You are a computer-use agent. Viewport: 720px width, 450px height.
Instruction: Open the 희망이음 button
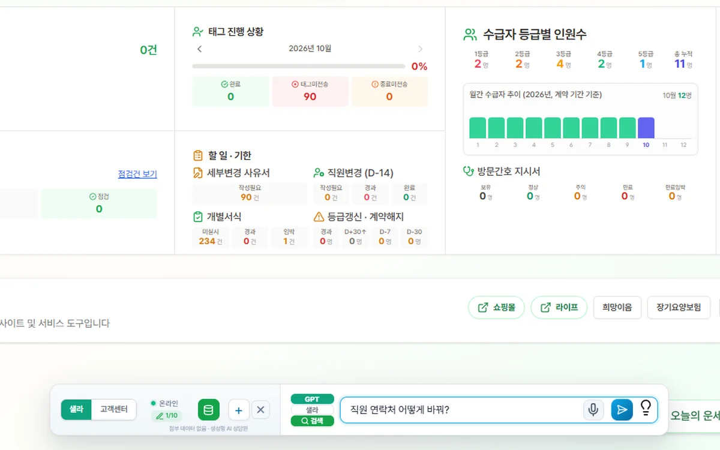point(617,307)
